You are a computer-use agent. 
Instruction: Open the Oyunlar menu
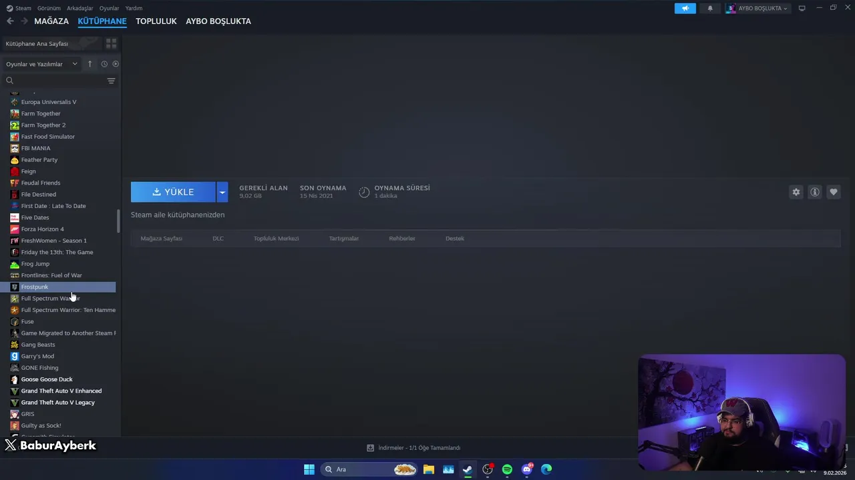pyautogui.click(x=110, y=8)
